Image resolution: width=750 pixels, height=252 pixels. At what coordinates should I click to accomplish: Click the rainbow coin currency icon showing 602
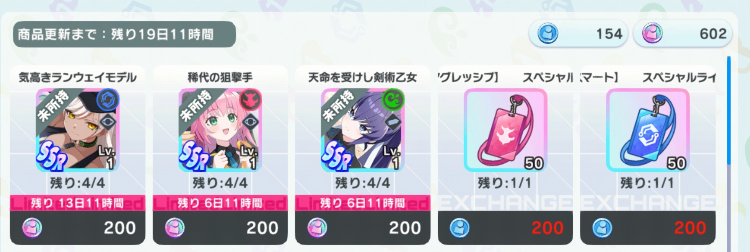coord(652,34)
